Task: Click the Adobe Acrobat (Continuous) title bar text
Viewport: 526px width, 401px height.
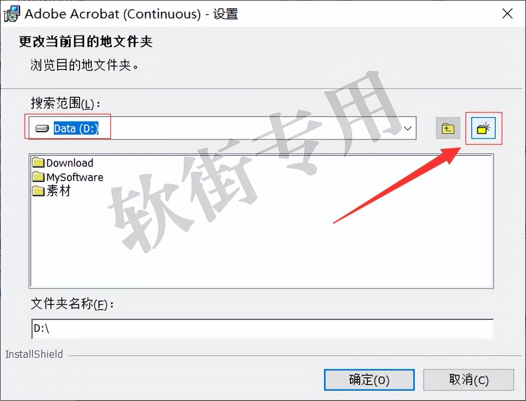Action: click(x=113, y=14)
